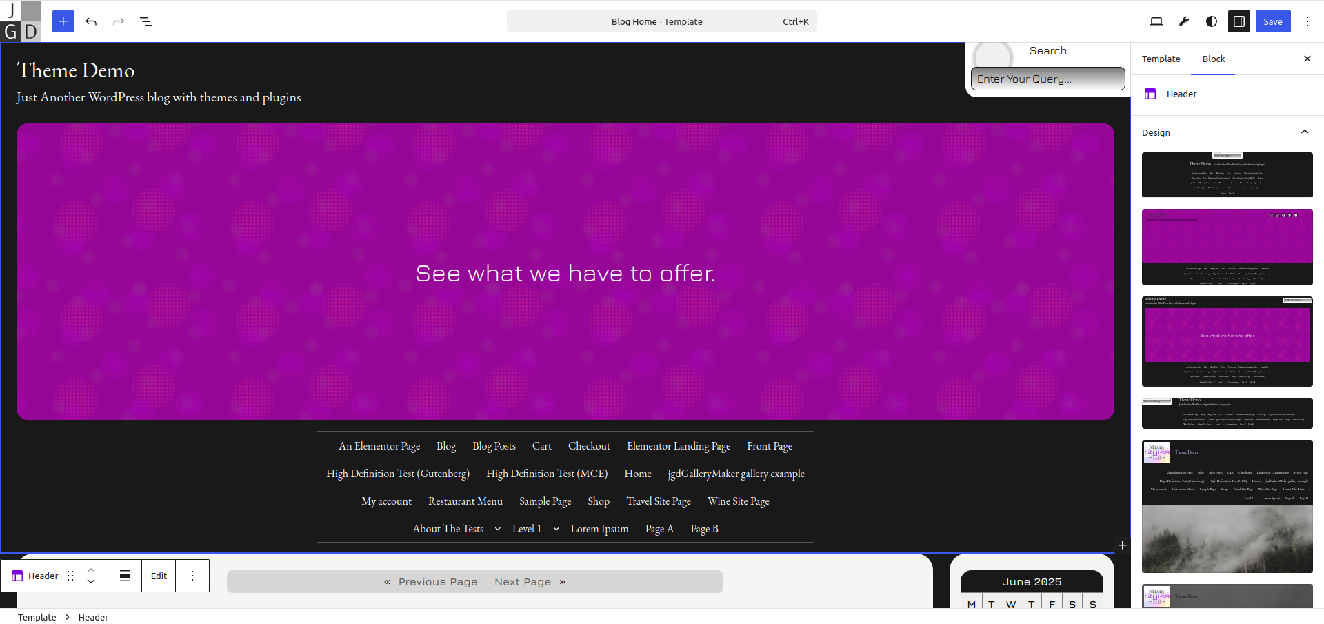The width and height of the screenshot is (1324, 624).
Task: Toggle the Settings sidebar panel
Action: (1239, 21)
